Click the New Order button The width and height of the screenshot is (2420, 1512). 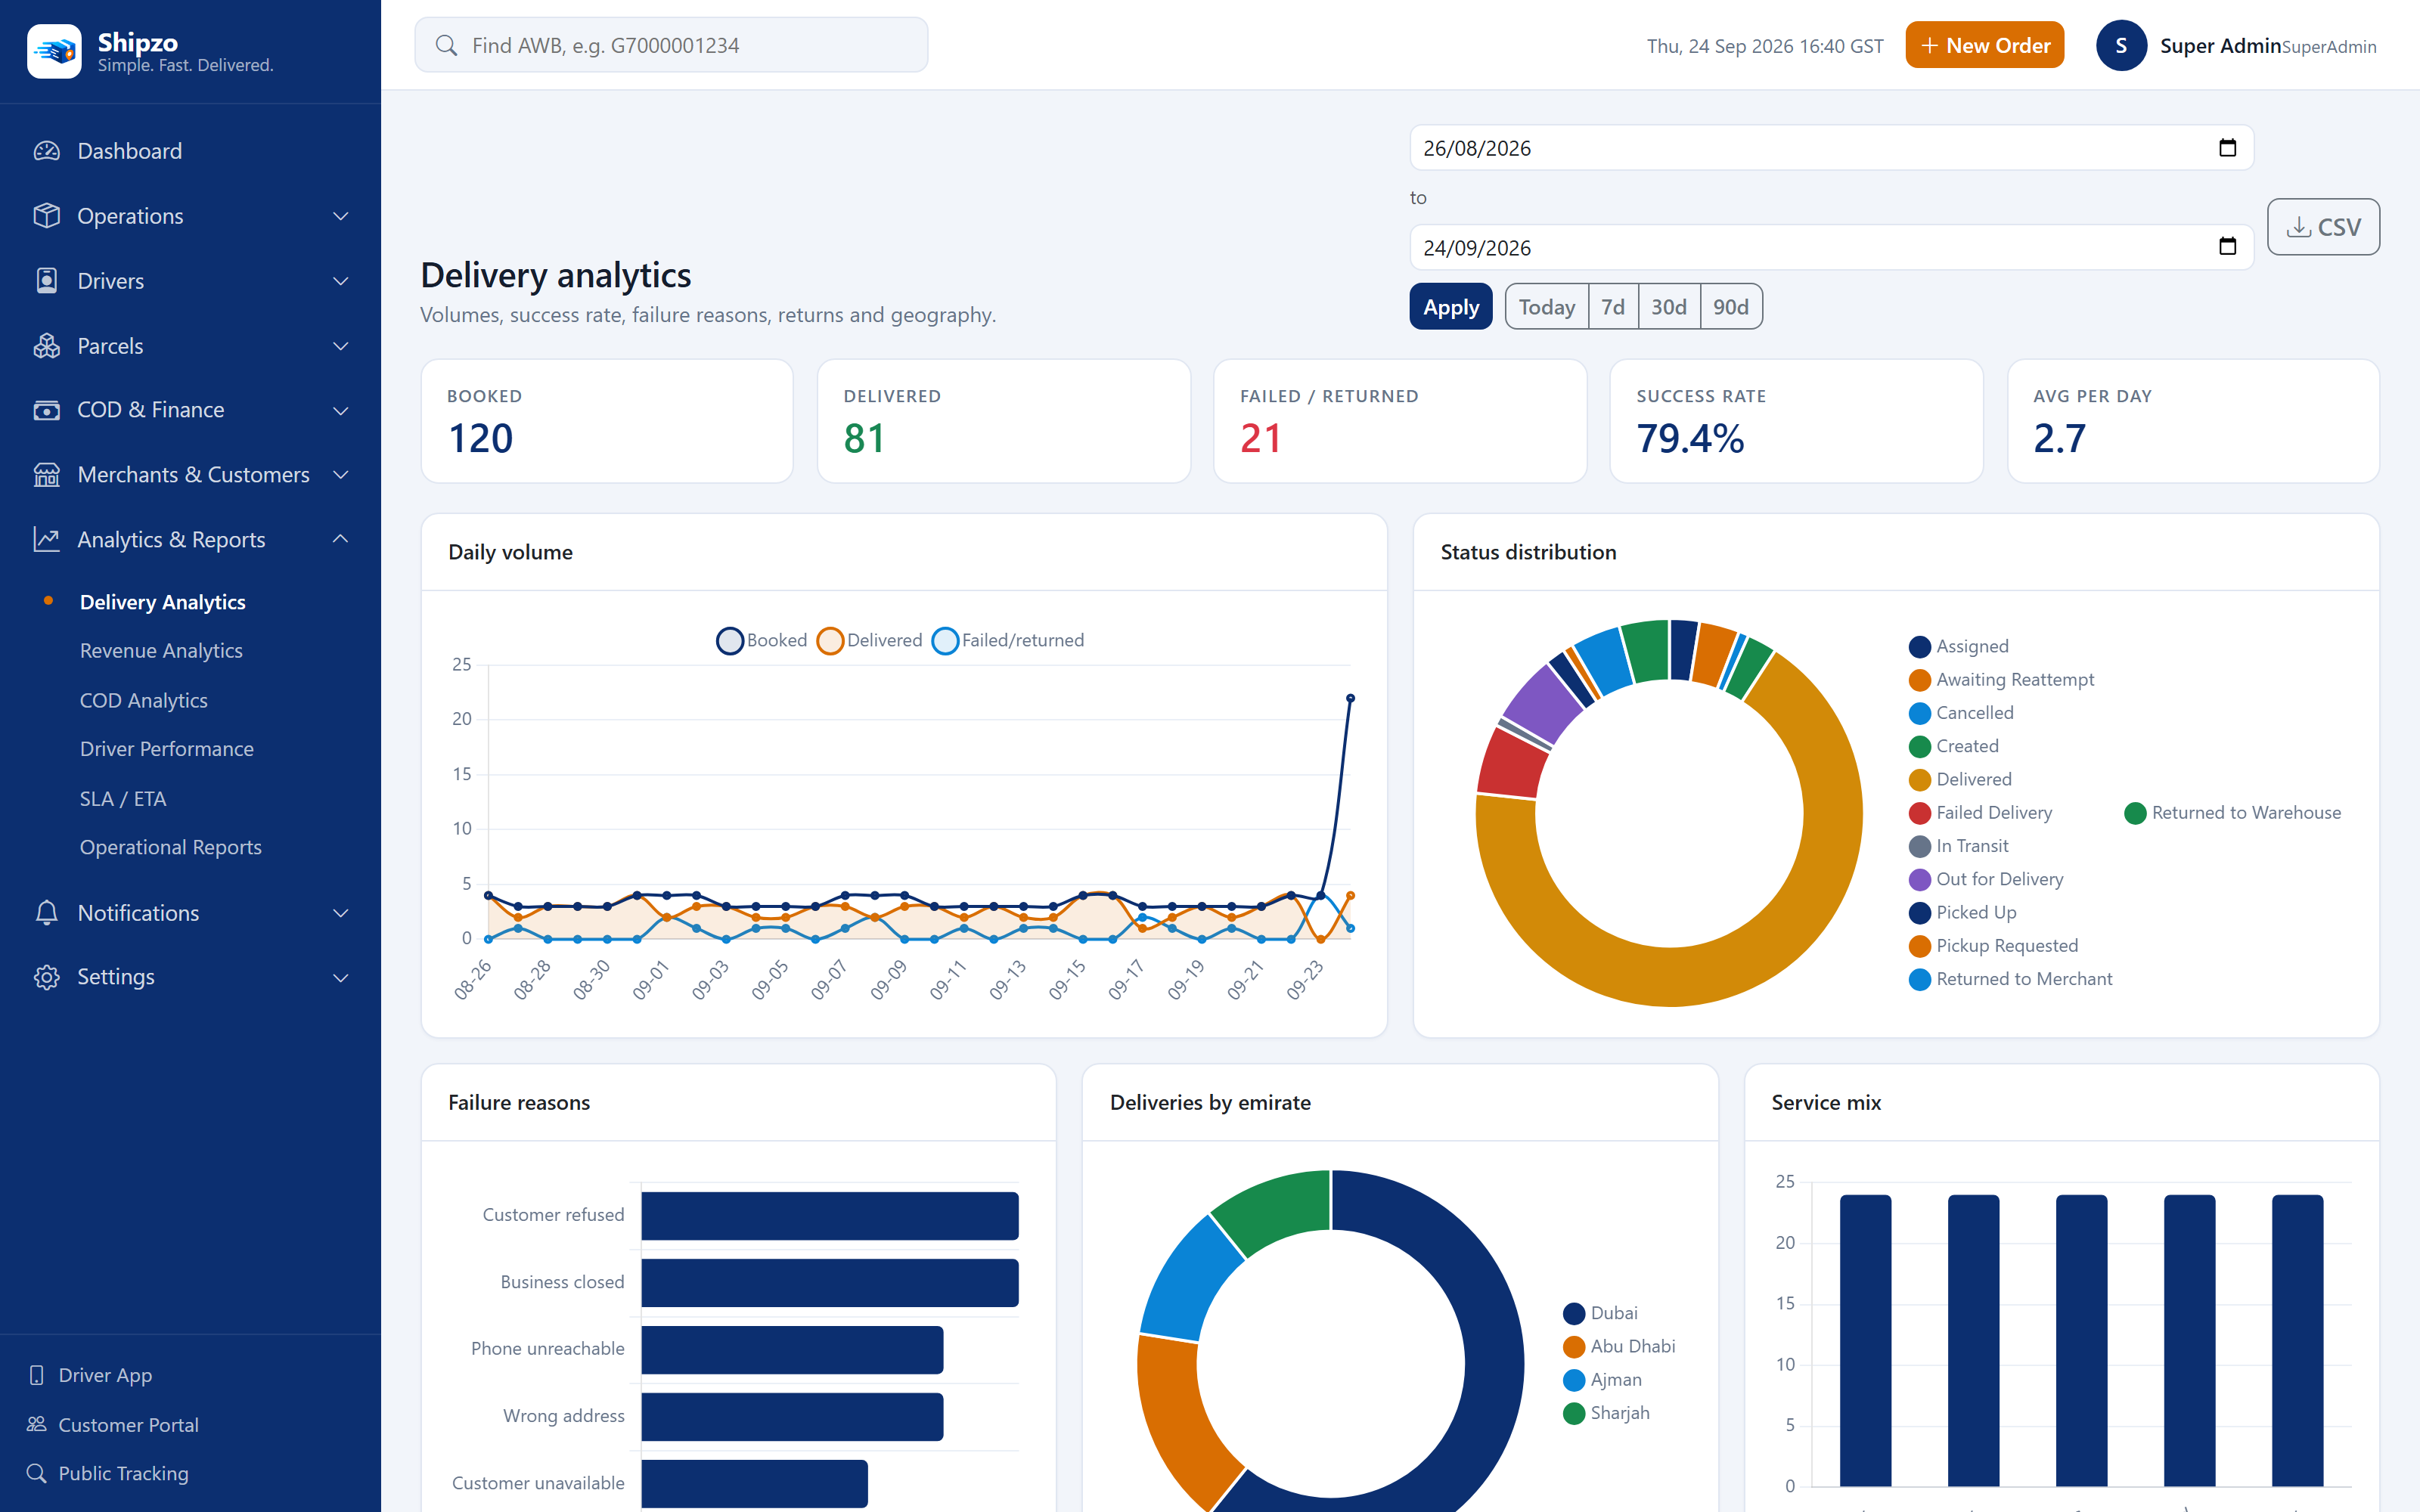pos(1984,45)
